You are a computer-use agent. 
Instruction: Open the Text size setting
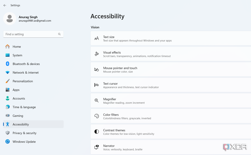171,38
